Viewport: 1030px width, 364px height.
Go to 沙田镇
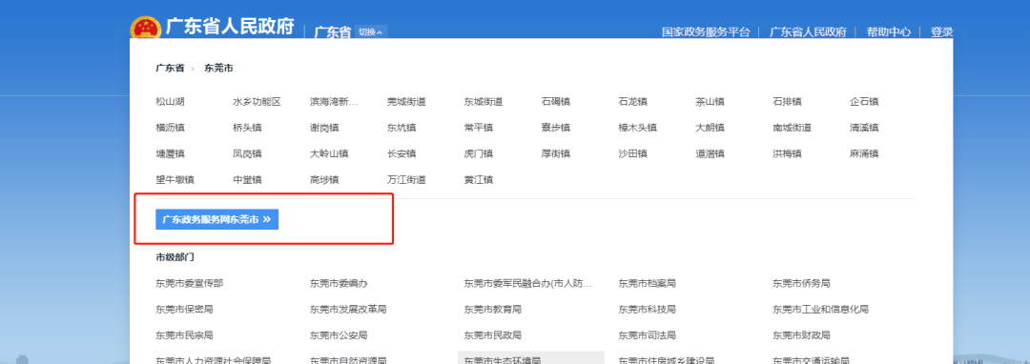(x=632, y=154)
